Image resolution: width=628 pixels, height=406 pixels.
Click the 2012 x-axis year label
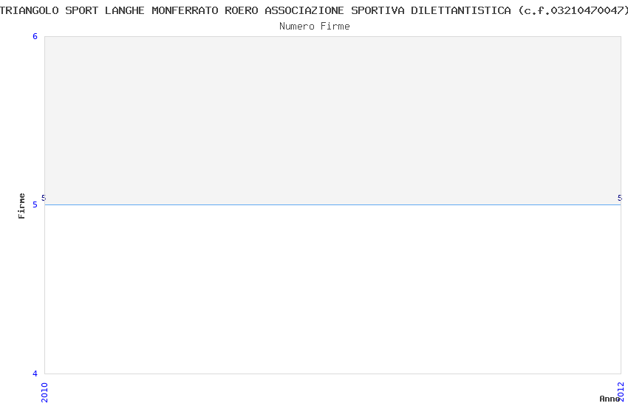click(x=621, y=391)
